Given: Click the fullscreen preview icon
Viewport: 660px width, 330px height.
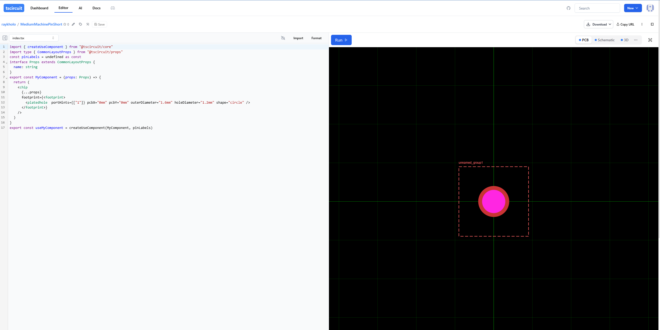Looking at the screenshot, I should pyautogui.click(x=650, y=40).
